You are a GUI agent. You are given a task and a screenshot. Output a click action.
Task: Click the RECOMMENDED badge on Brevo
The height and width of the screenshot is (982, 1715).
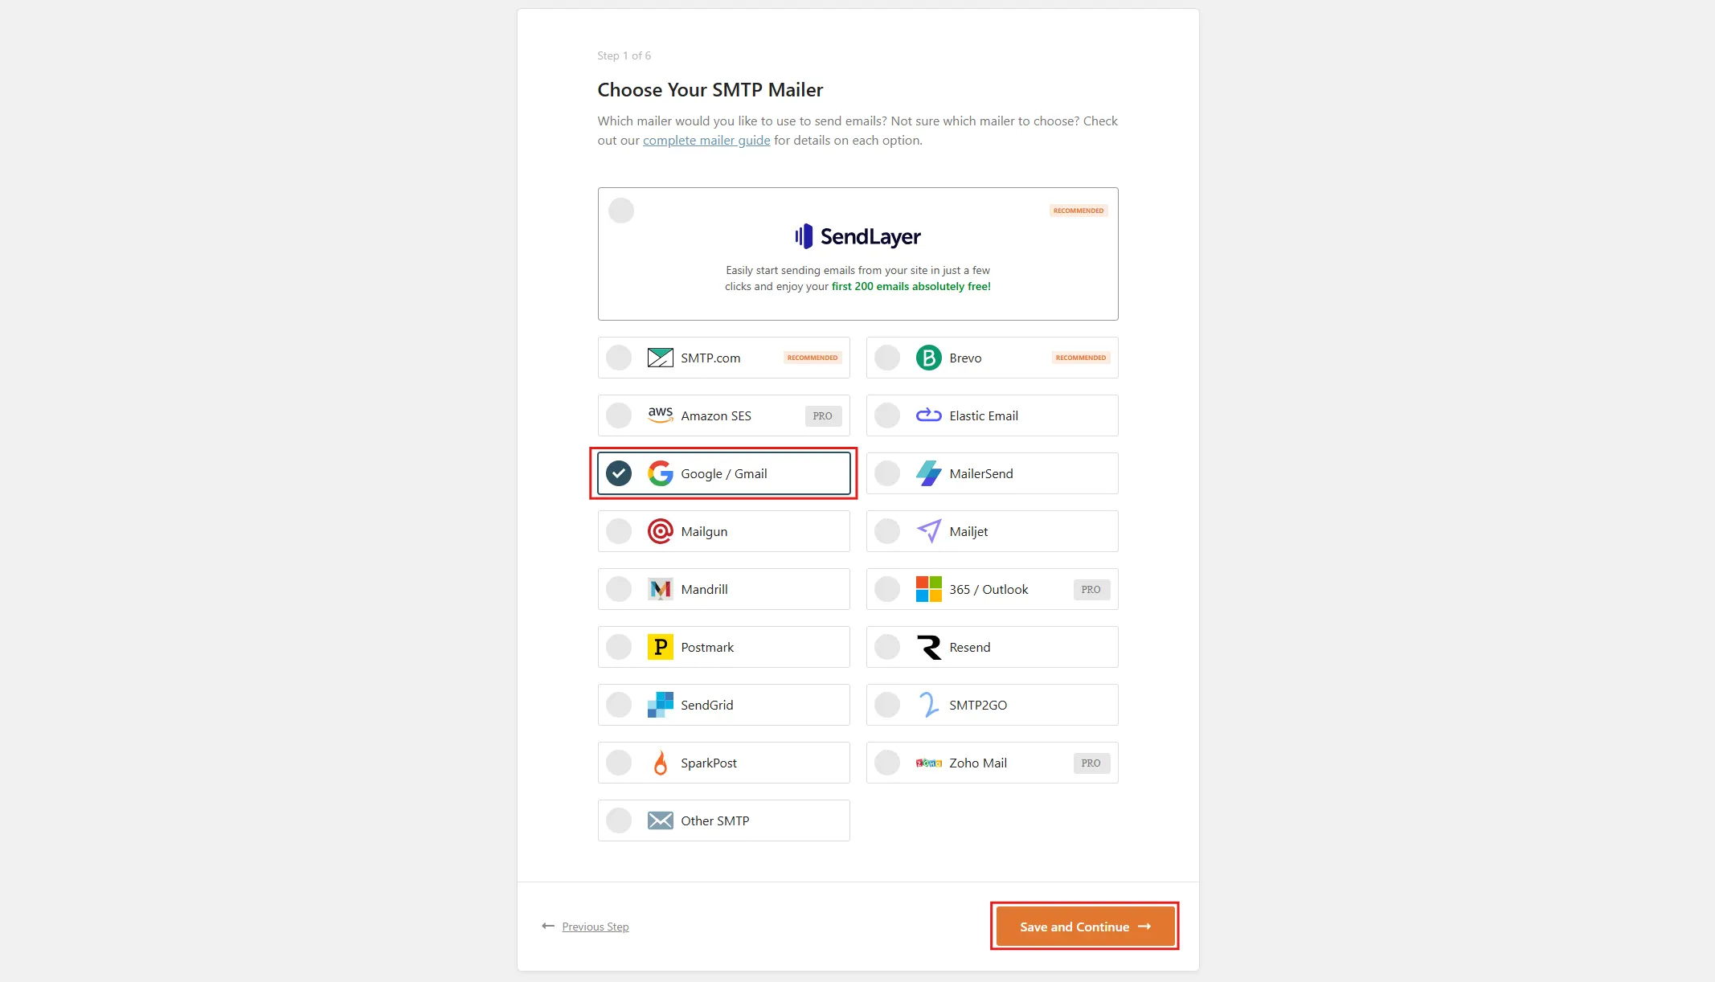(x=1081, y=358)
